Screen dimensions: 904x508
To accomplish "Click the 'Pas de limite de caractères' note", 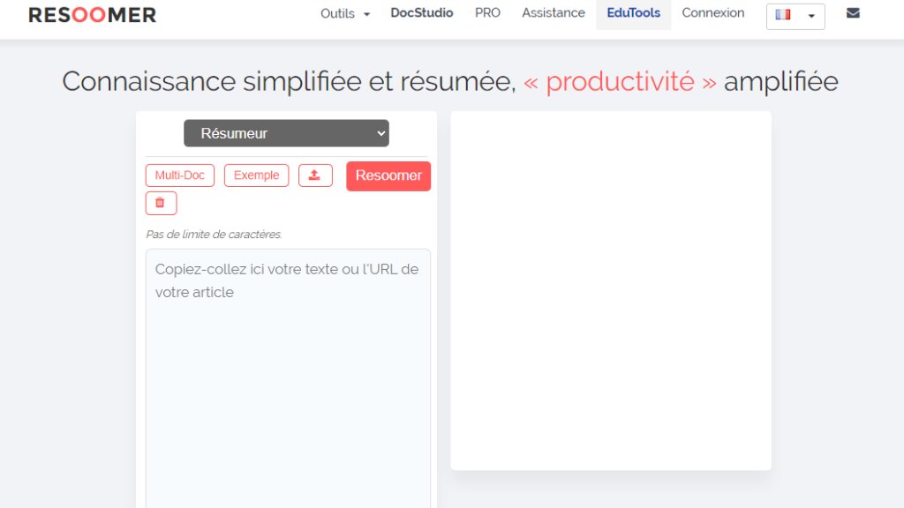I will (214, 235).
